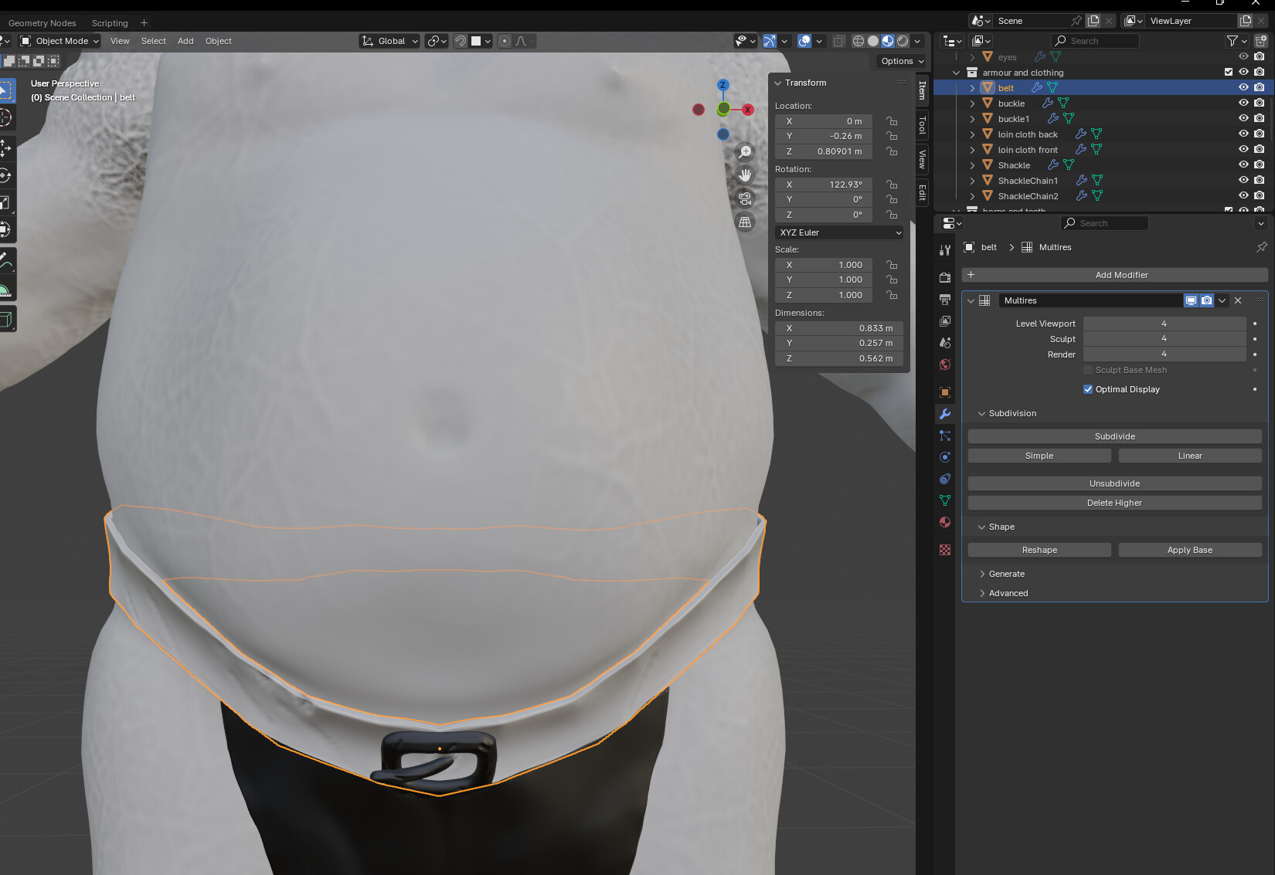Switch to orthographic grid view icon

pyautogui.click(x=745, y=222)
